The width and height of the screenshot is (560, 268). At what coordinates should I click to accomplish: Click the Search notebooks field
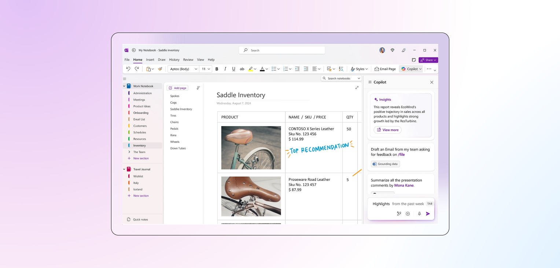click(x=341, y=78)
